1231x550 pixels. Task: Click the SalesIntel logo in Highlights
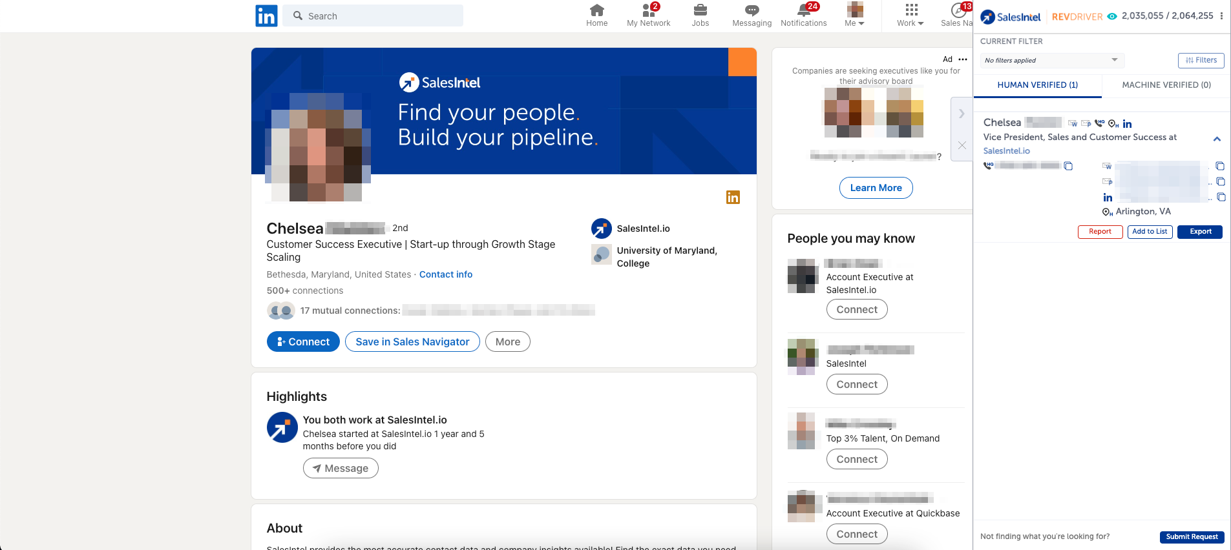[x=282, y=427]
